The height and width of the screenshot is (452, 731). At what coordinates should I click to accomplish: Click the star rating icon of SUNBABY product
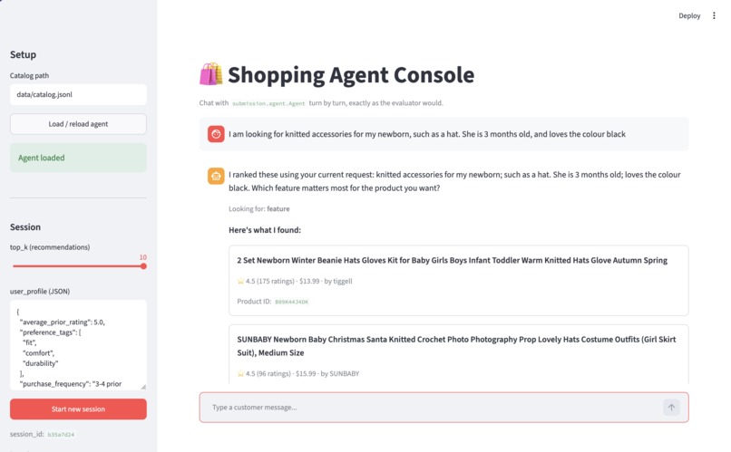240,373
